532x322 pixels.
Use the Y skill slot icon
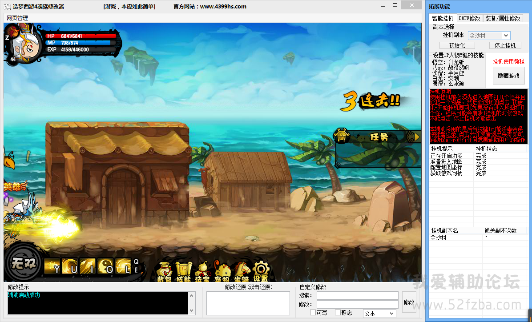52,266
